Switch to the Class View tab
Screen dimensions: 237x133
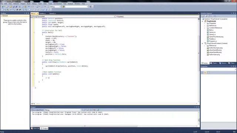pyautogui.click(x=231, y=63)
